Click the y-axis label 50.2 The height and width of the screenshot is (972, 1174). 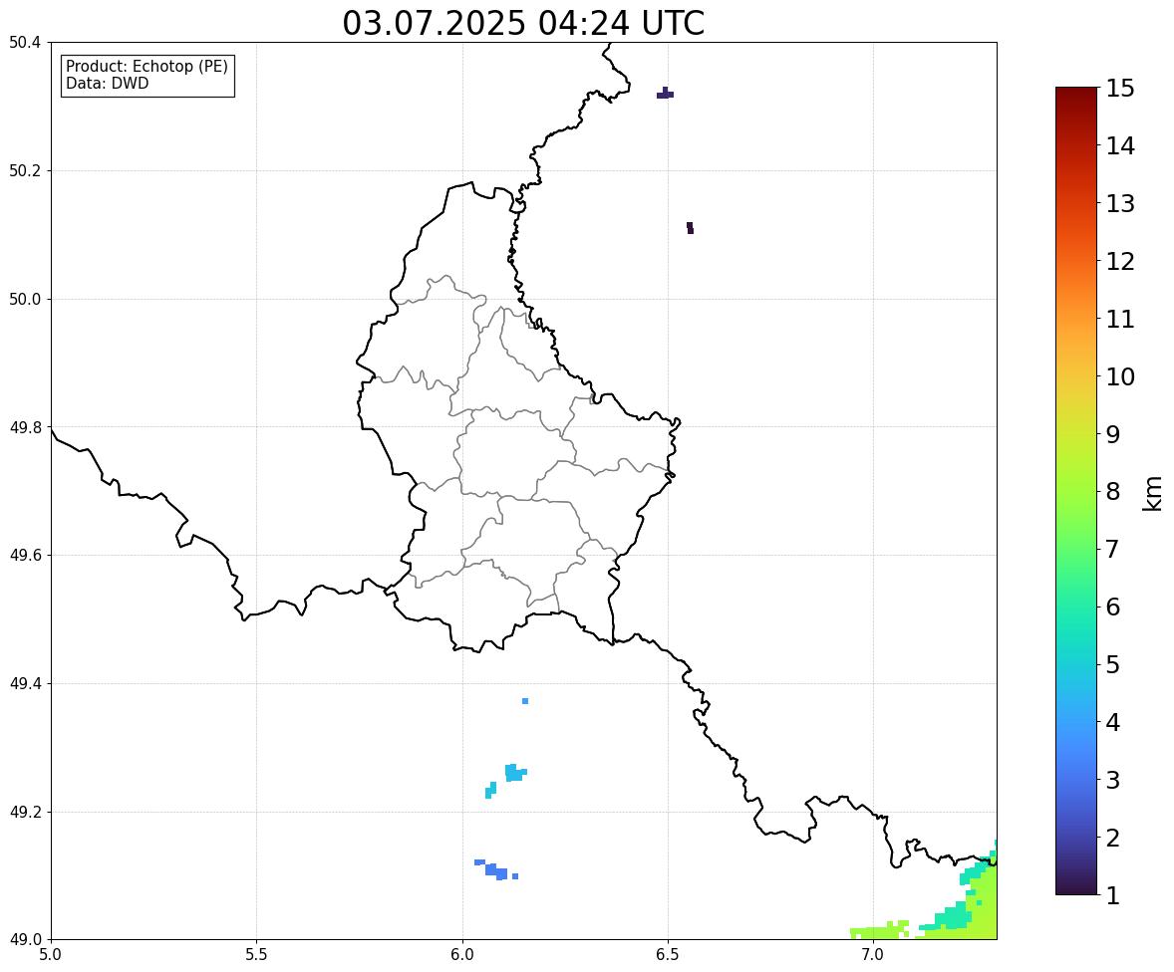(25, 170)
